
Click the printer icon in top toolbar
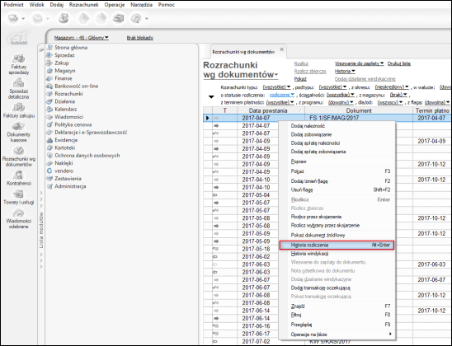pos(119,19)
